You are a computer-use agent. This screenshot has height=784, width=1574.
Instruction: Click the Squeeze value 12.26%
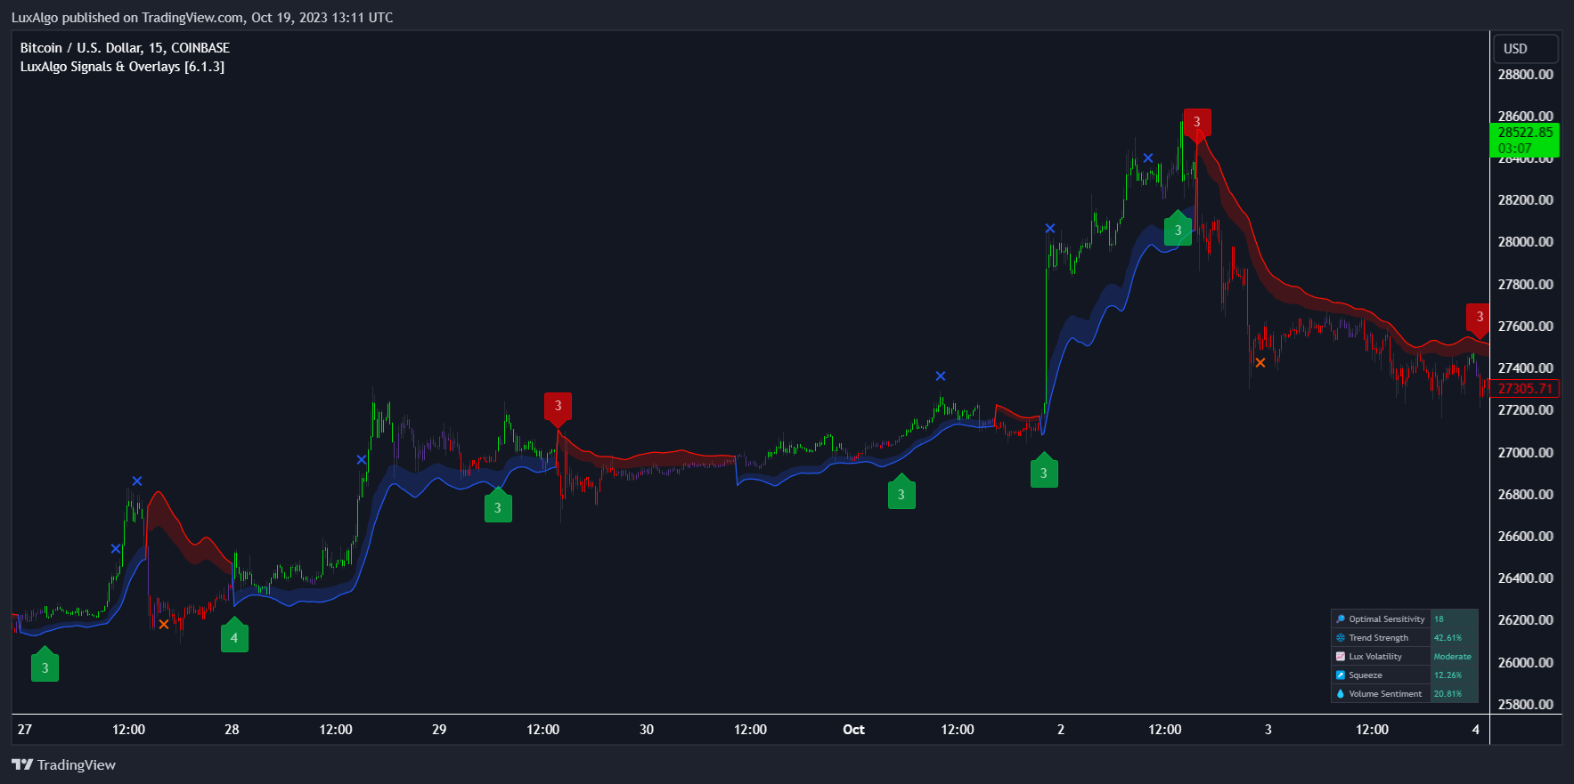[1448, 675]
